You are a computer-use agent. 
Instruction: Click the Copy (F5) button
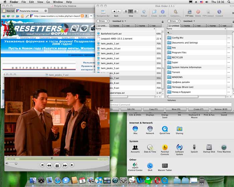[x=153, y=109]
